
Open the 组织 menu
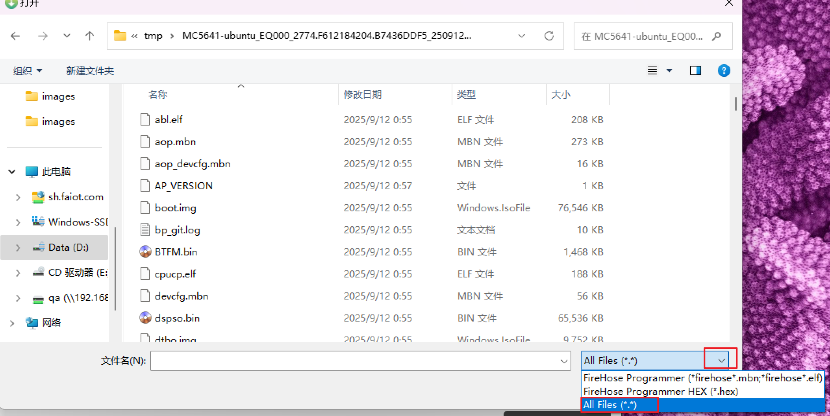pyautogui.click(x=28, y=71)
